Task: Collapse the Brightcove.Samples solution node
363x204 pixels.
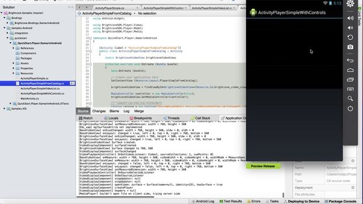Action: pyautogui.click(x=2, y=13)
